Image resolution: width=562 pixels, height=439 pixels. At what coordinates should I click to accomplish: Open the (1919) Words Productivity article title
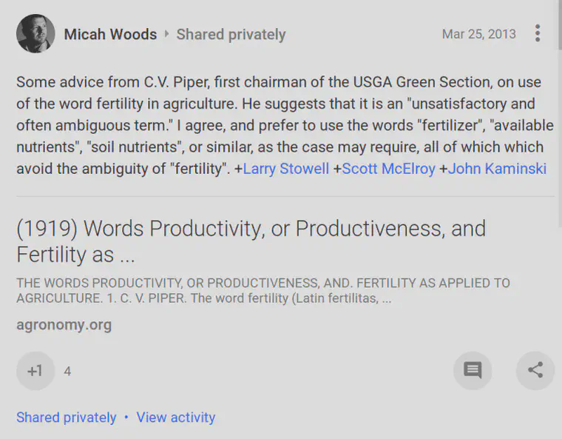[x=251, y=241]
